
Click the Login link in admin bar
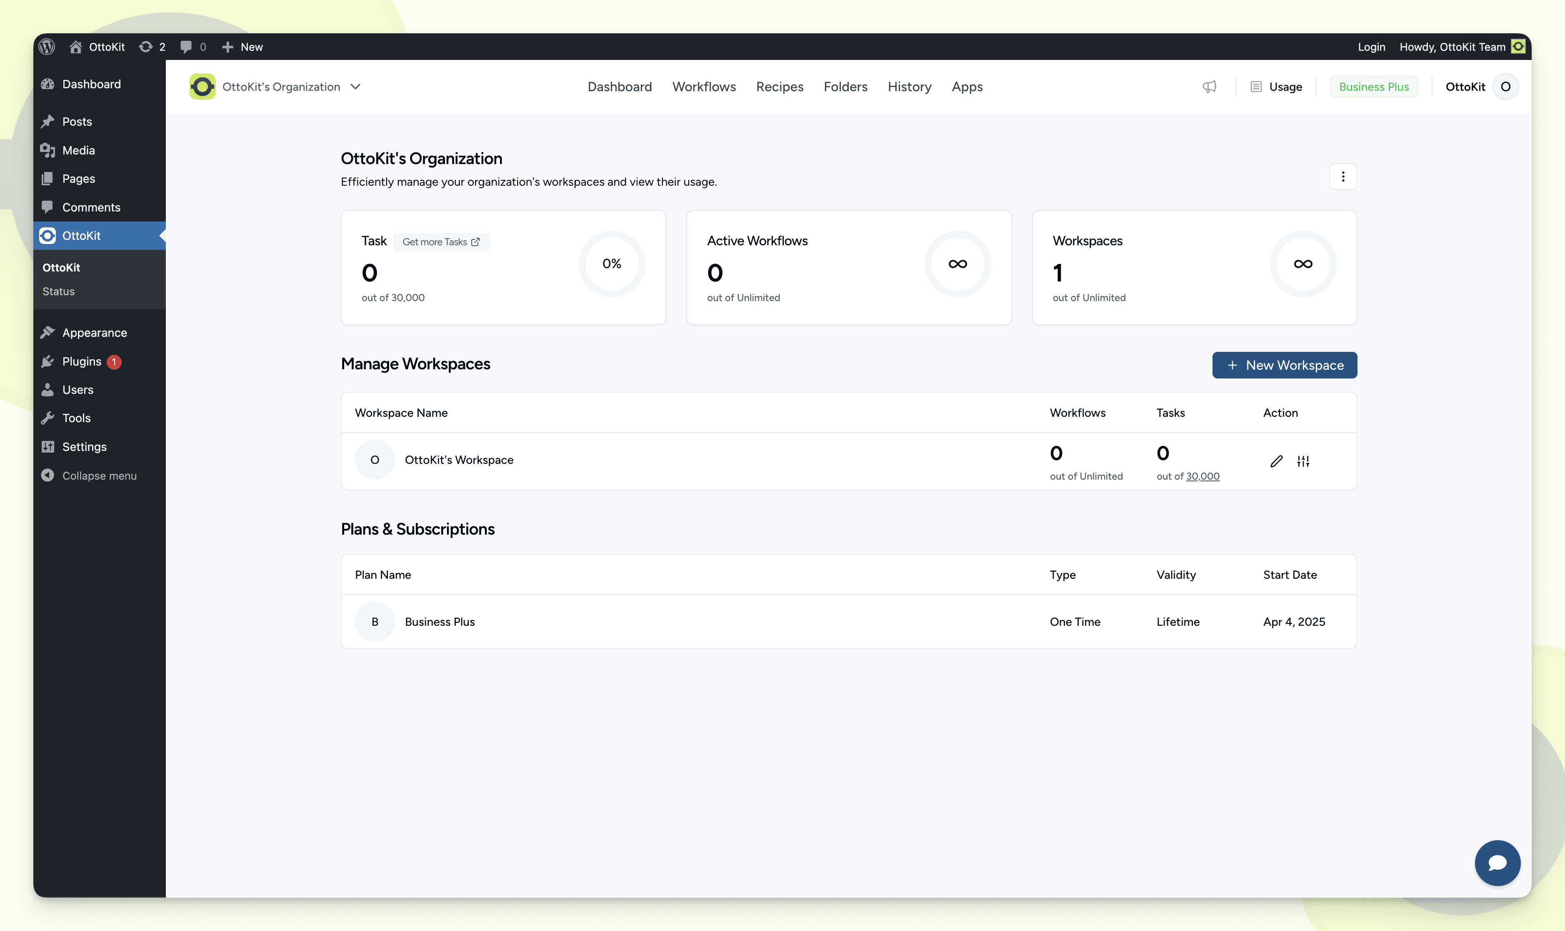click(1371, 47)
